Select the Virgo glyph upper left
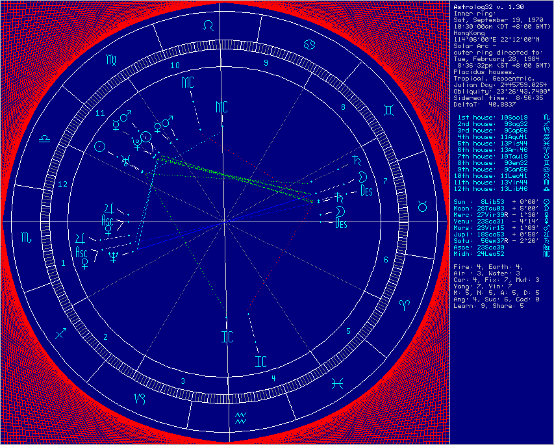This screenshot has width=554, height=445. (111, 60)
